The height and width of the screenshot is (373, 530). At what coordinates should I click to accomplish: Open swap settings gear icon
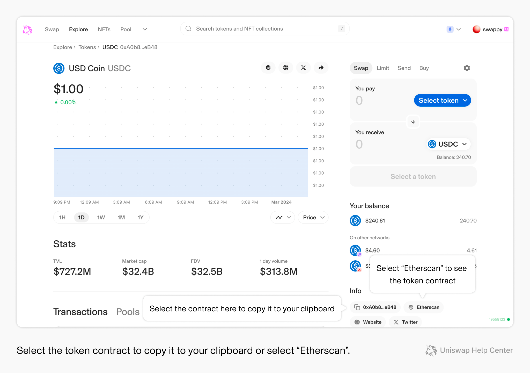click(467, 68)
